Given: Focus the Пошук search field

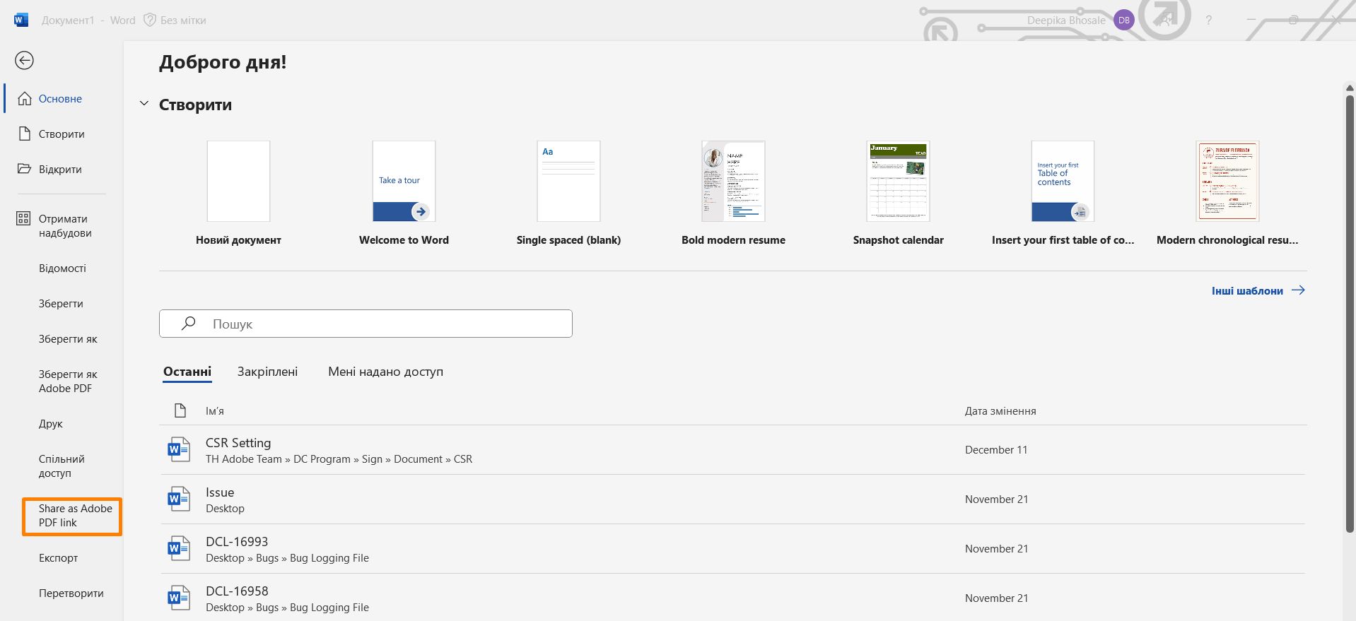Looking at the screenshot, I should [x=366, y=324].
